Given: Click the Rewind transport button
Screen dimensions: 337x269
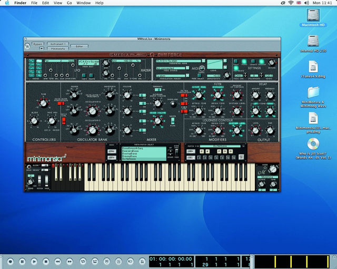Looking at the screenshot, I should tap(57, 262).
